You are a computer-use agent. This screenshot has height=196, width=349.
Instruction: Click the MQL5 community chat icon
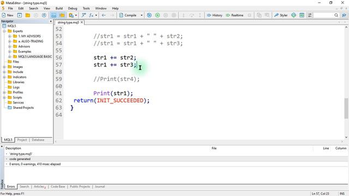click(x=344, y=15)
